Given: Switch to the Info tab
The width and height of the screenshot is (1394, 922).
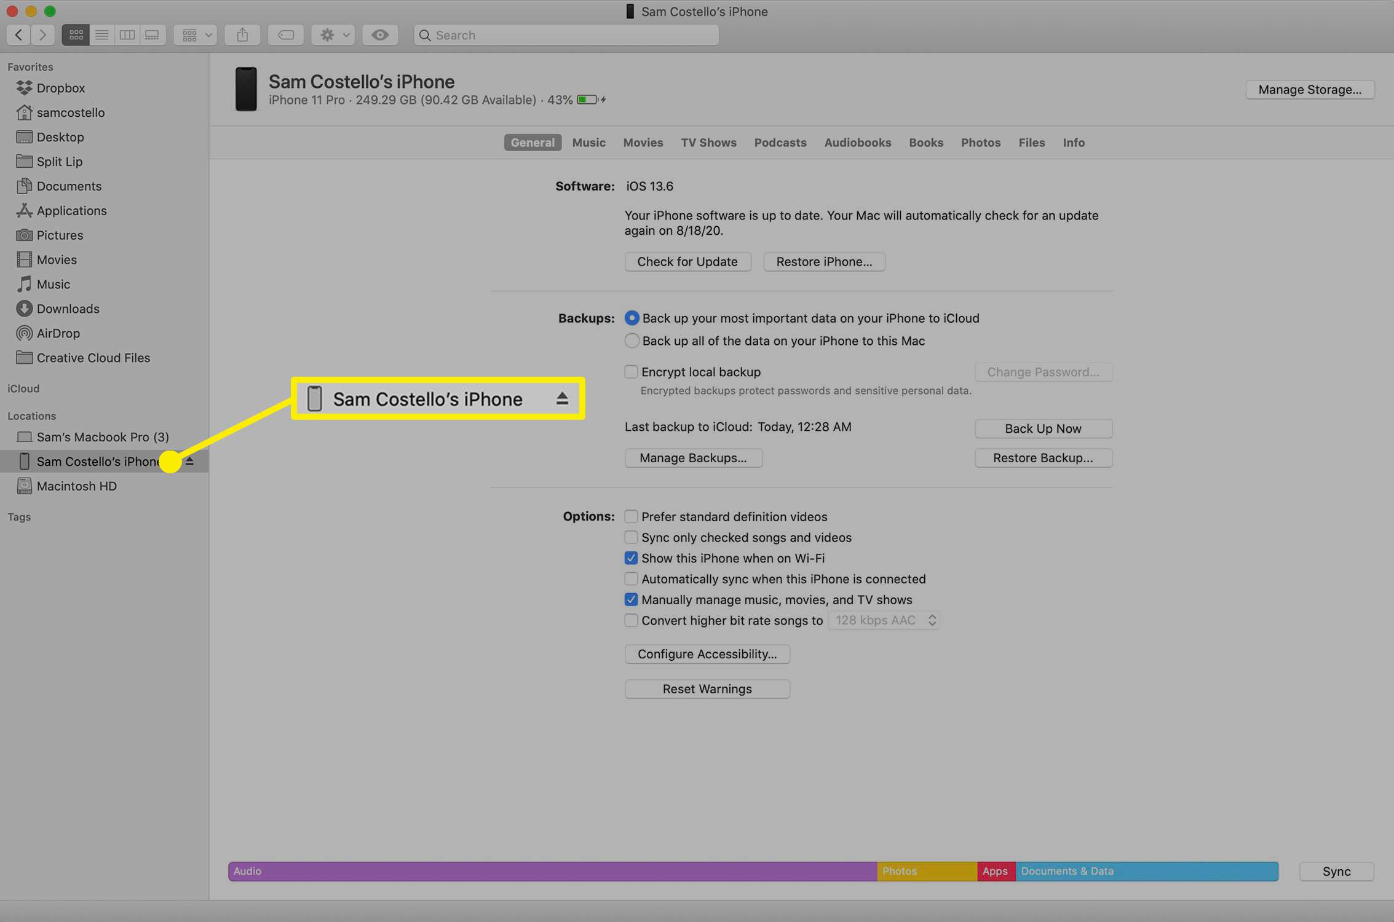Looking at the screenshot, I should pyautogui.click(x=1074, y=143).
